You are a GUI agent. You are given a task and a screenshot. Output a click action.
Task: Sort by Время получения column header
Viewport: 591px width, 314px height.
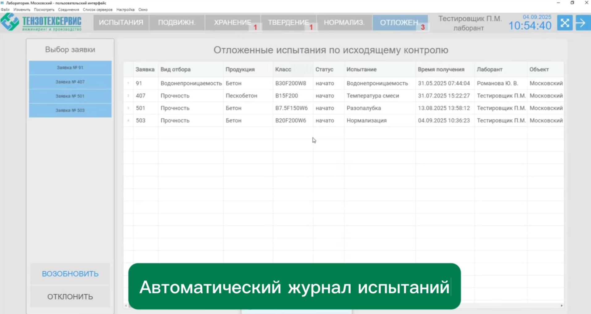point(441,69)
